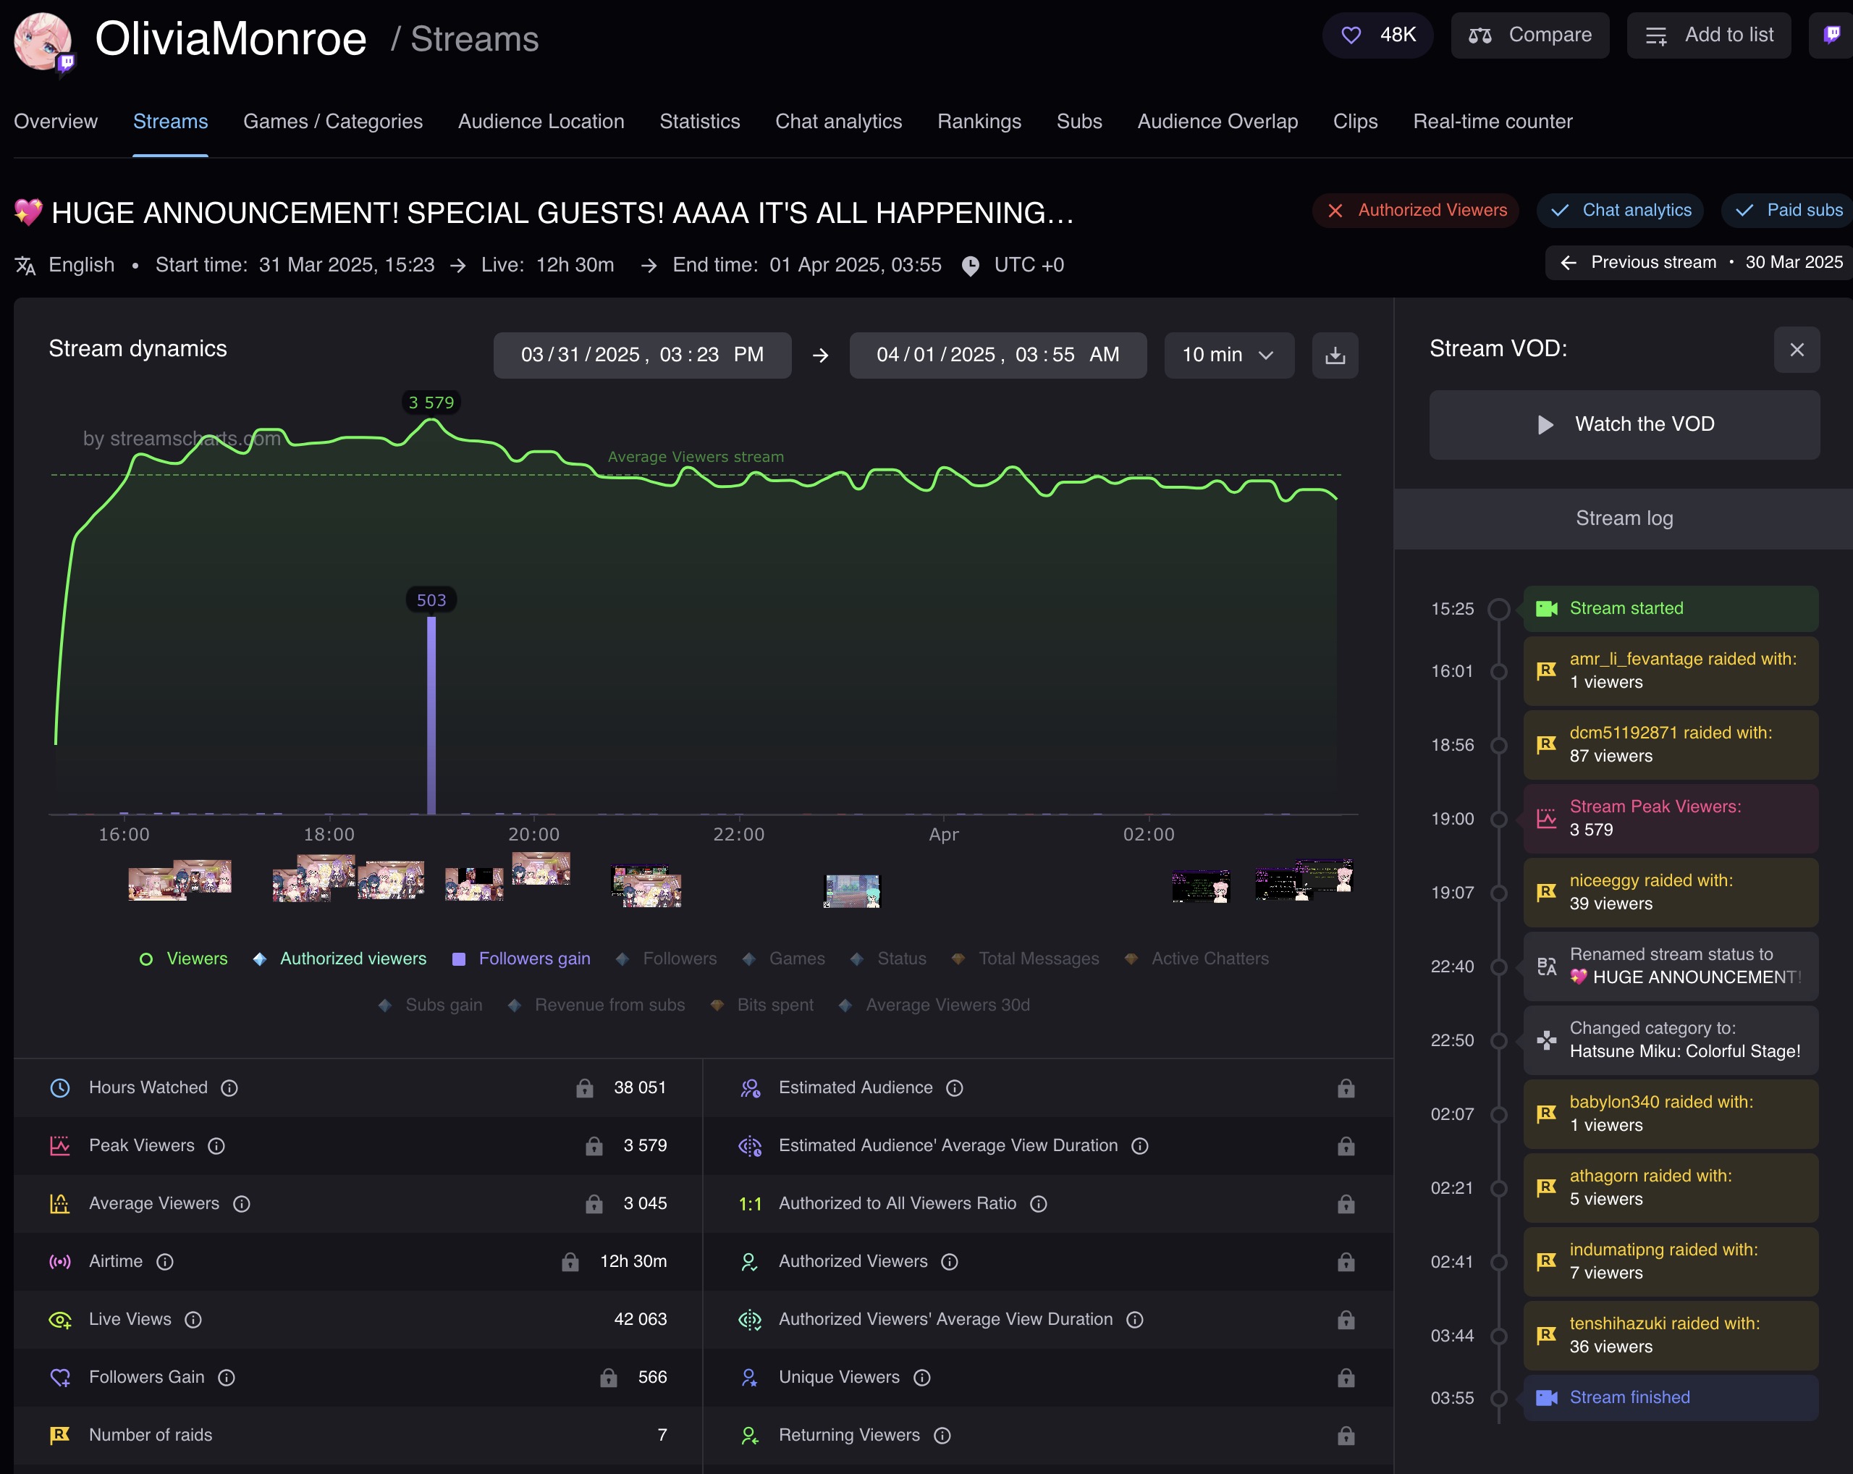Click info icon next to Live Views
The width and height of the screenshot is (1853, 1474).
tap(193, 1319)
